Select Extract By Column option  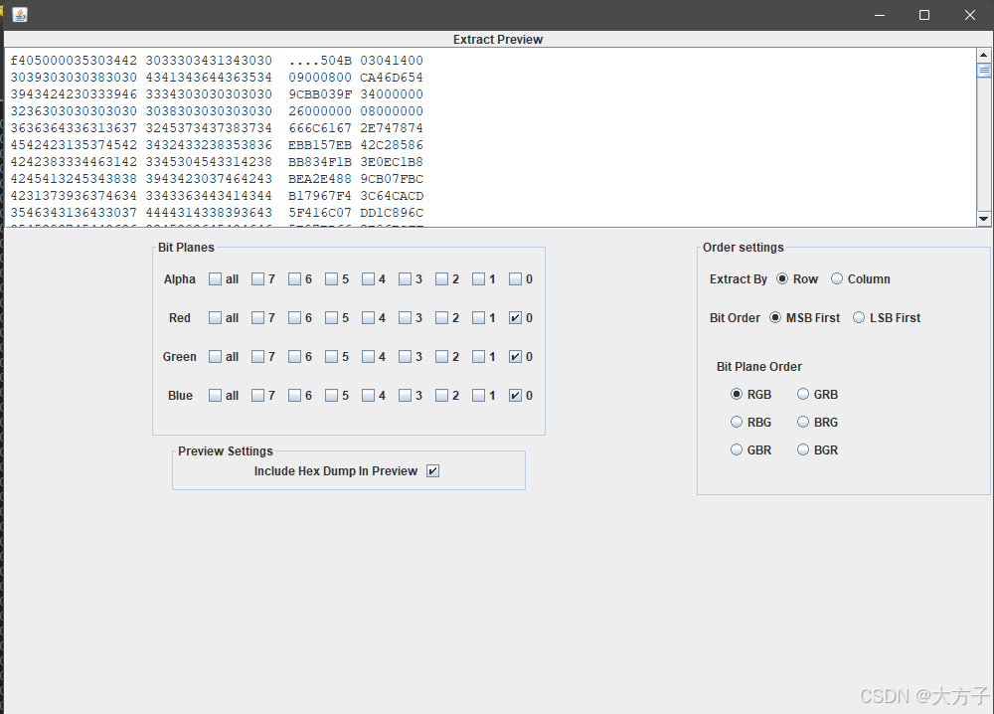(x=837, y=279)
